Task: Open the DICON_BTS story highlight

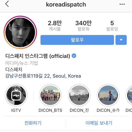Action: point(50,95)
